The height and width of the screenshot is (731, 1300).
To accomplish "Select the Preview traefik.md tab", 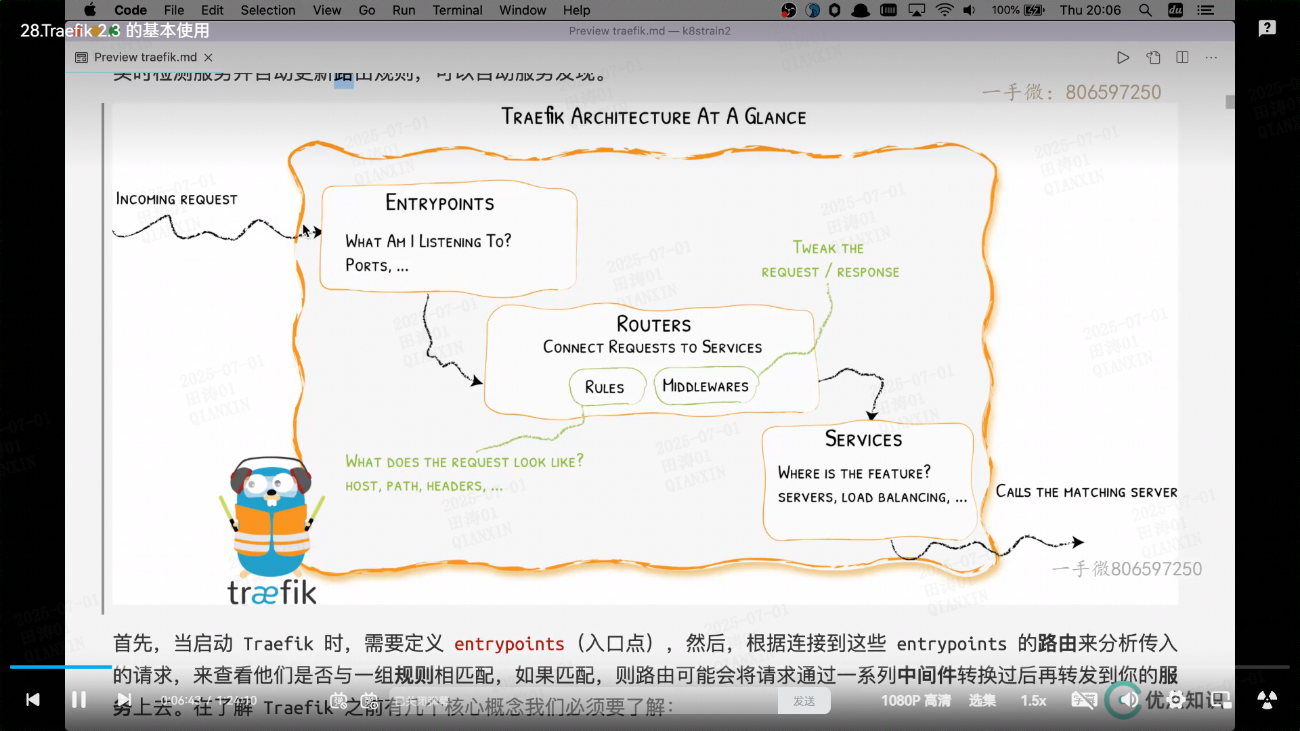I will (x=145, y=58).
